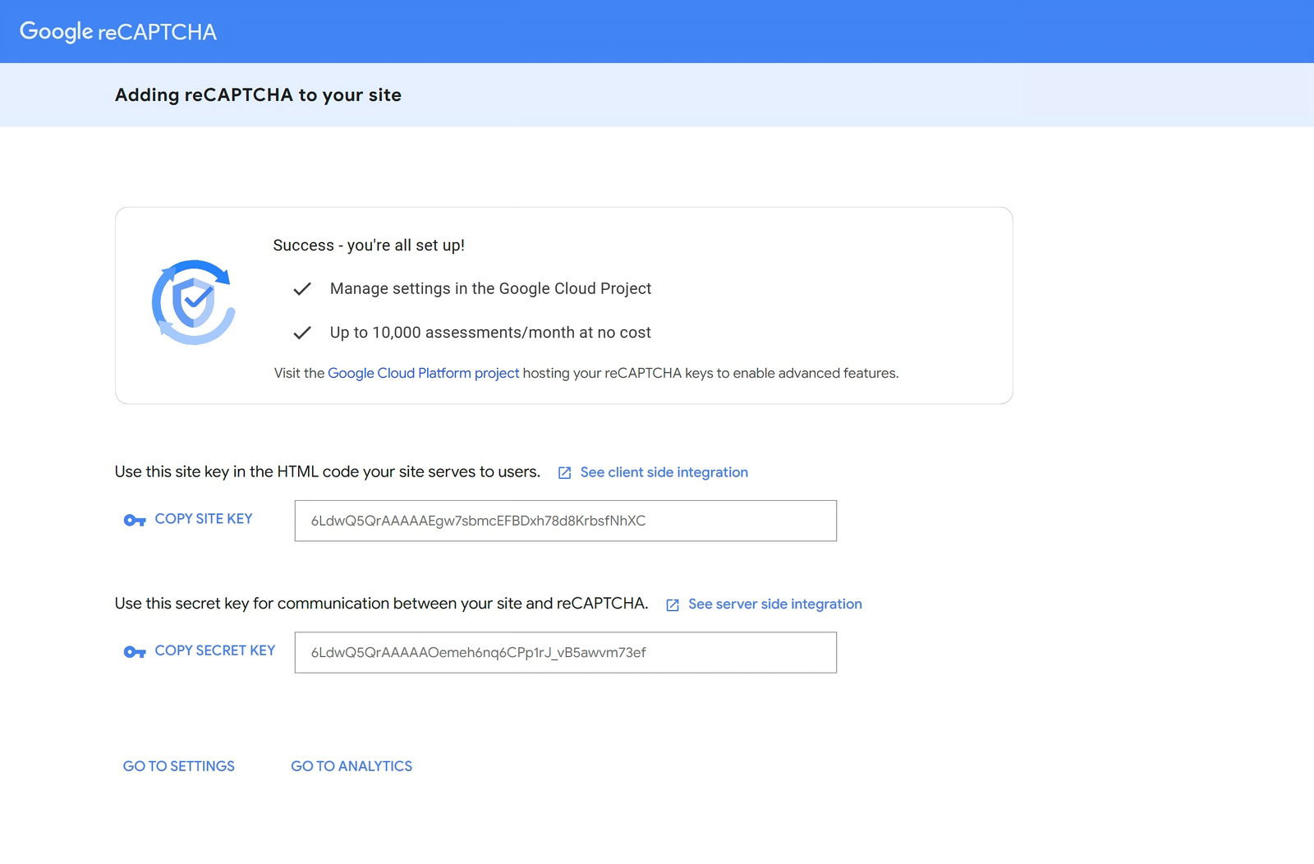Image resolution: width=1314 pixels, height=864 pixels.
Task: Click the Google reCAPTCHA logo in header
Action: click(x=118, y=32)
